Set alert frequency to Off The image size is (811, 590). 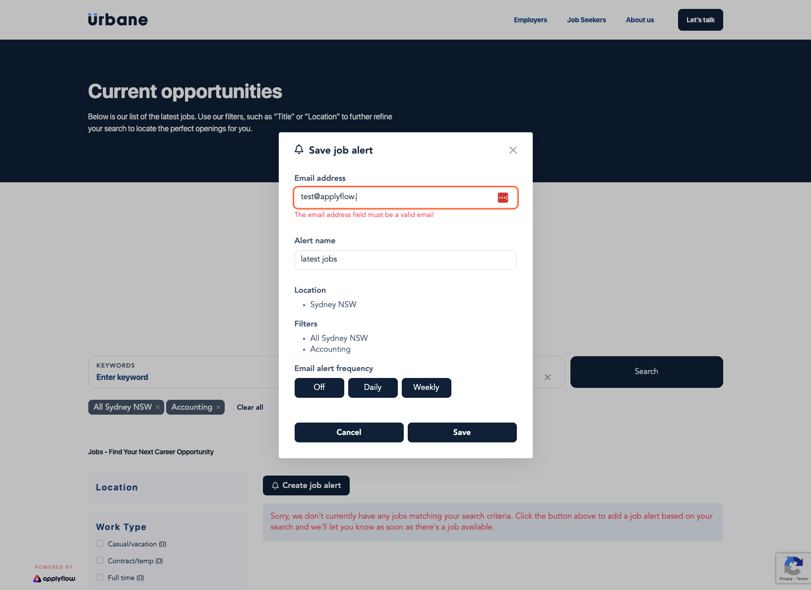319,387
